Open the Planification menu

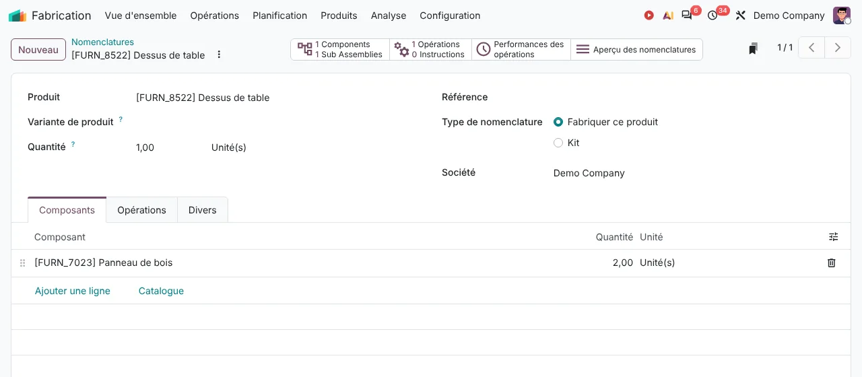(280, 15)
